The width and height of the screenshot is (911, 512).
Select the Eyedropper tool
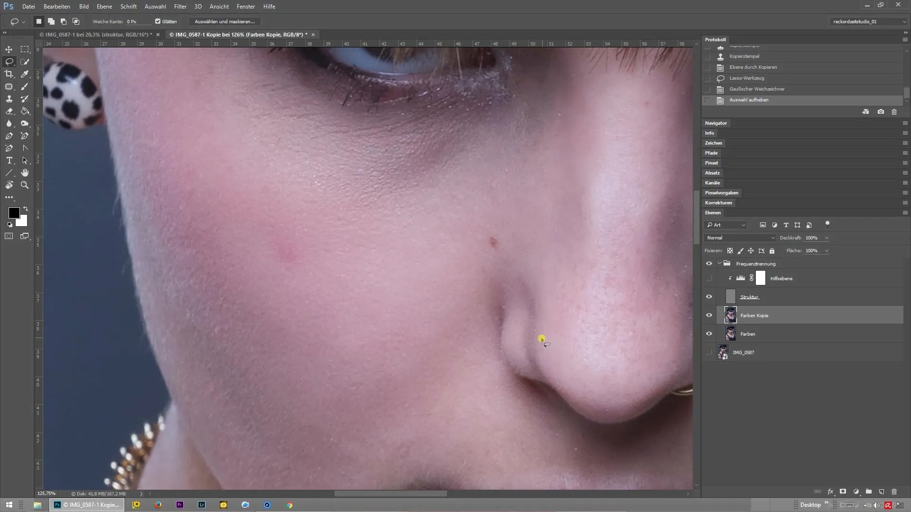pyautogui.click(x=25, y=74)
